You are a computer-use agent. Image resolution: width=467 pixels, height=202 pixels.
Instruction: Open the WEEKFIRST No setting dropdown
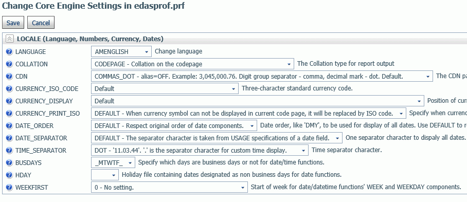[169, 188]
